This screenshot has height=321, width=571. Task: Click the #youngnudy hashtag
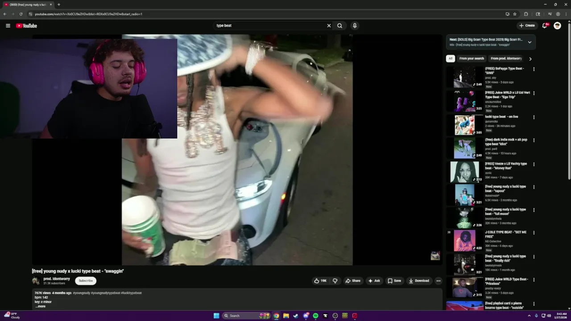click(x=81, y=293)
